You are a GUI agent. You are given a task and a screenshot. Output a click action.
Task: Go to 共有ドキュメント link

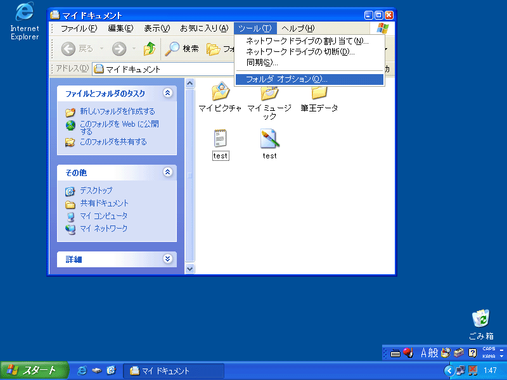(104, 203)
